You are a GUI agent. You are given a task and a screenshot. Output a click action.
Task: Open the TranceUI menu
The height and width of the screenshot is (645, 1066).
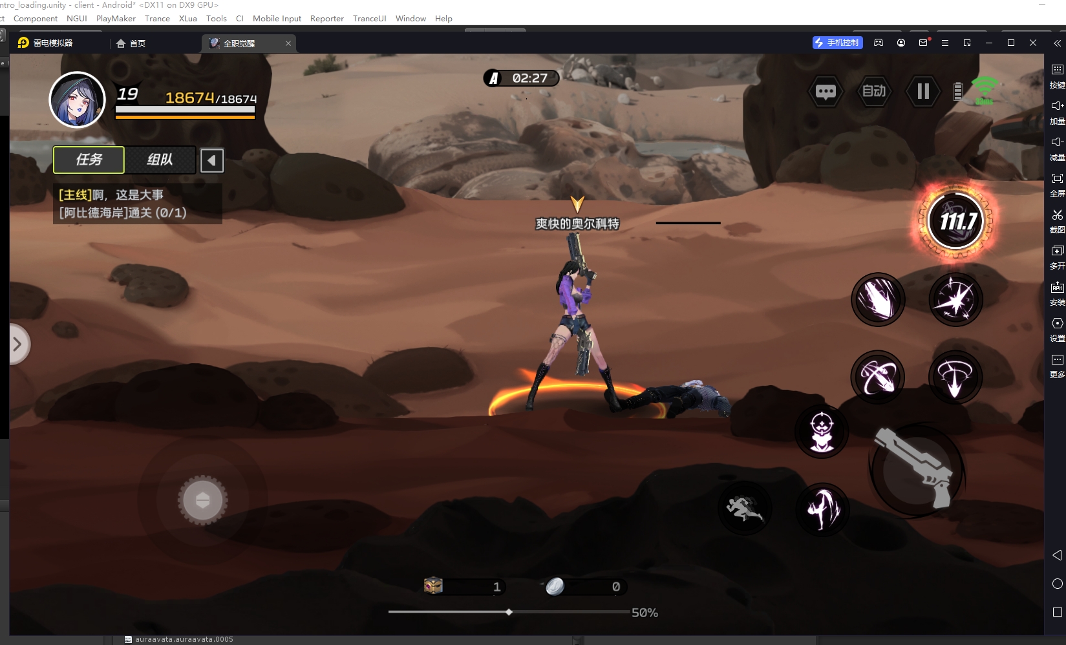click(370, 18)
